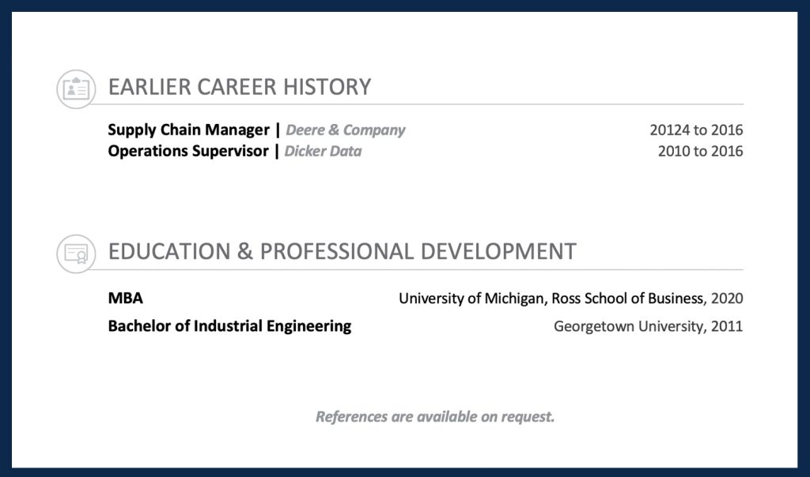Click the Georgetown University, 2011 text
Viewport: 810px width, 477px height.
648,325
